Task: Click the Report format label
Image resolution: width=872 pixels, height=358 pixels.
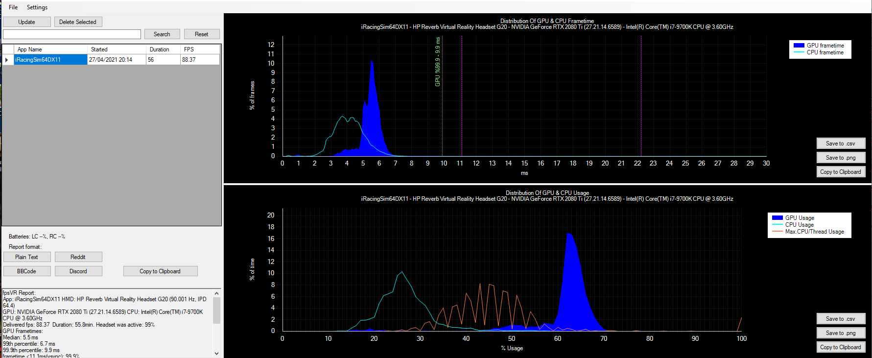Action: click(x=25, y=247)
